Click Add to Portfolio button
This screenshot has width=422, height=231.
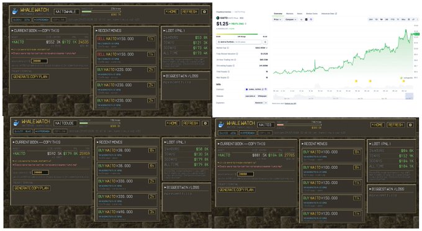click(x=239, y=42)
